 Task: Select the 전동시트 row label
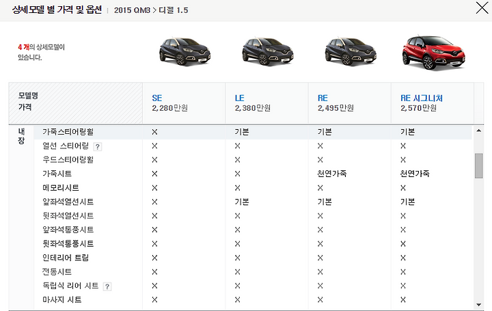pos(57,272)
